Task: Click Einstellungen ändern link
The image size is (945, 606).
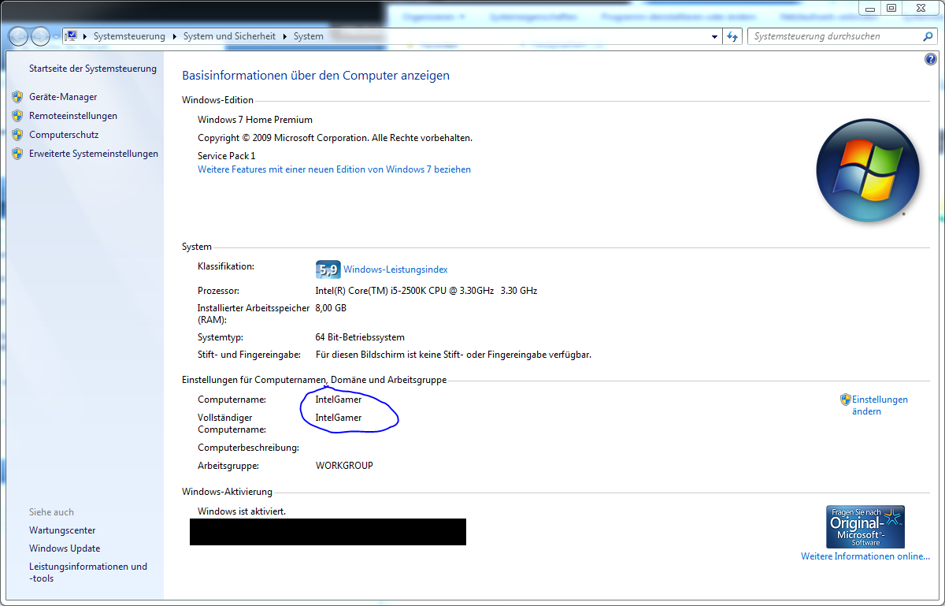Action: [880, 405]
